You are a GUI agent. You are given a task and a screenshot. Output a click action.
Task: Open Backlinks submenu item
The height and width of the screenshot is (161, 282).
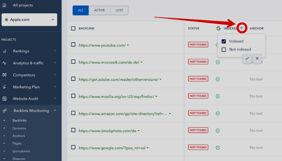tap(19, 121)
